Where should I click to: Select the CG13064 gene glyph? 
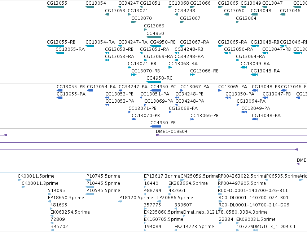[x=237, y=22]
